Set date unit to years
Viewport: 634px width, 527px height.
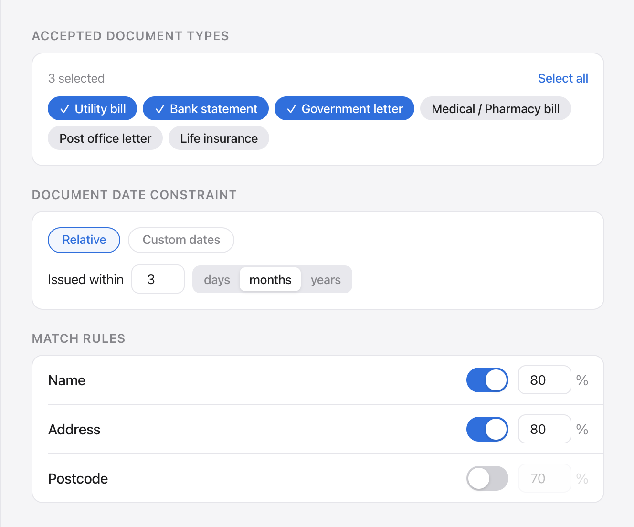pyautogui.click(x=326, y=280)
